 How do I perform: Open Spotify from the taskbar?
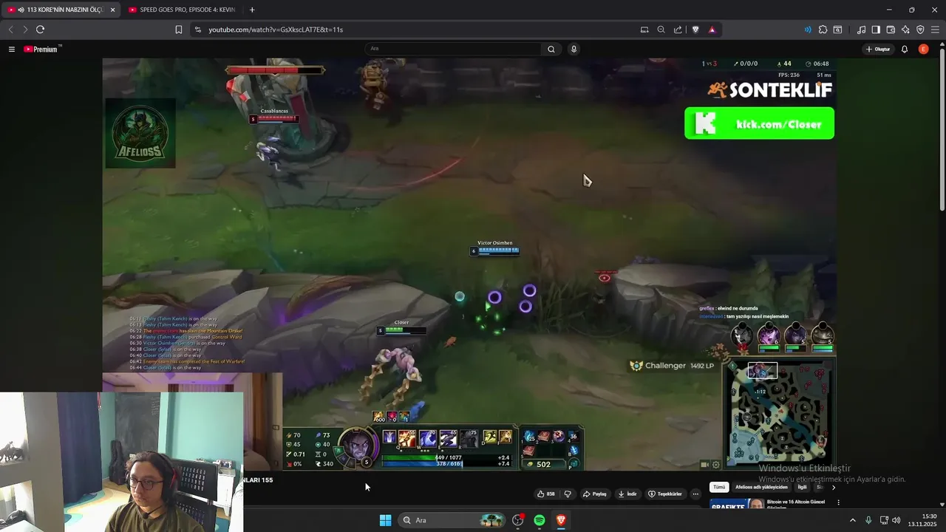[540, 520]
